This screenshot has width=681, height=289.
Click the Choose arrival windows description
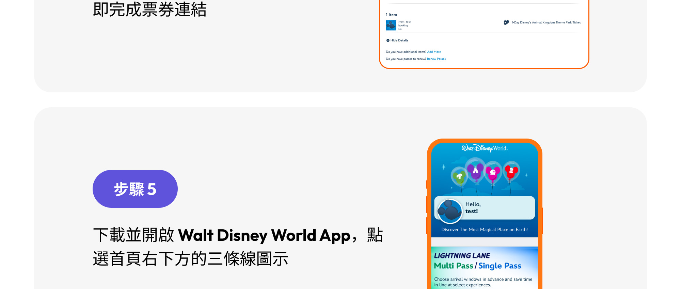[x=483, y=282]
